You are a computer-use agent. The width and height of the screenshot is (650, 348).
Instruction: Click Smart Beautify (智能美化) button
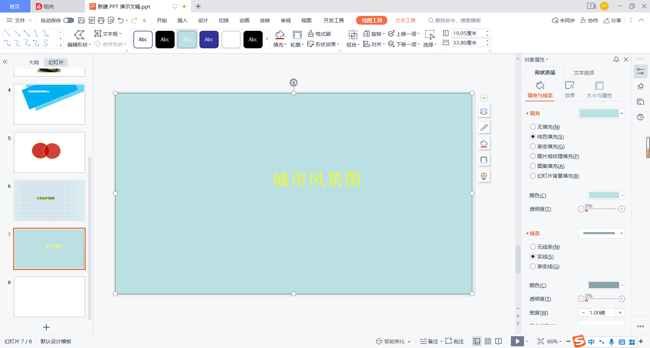(x=393, y=341)
